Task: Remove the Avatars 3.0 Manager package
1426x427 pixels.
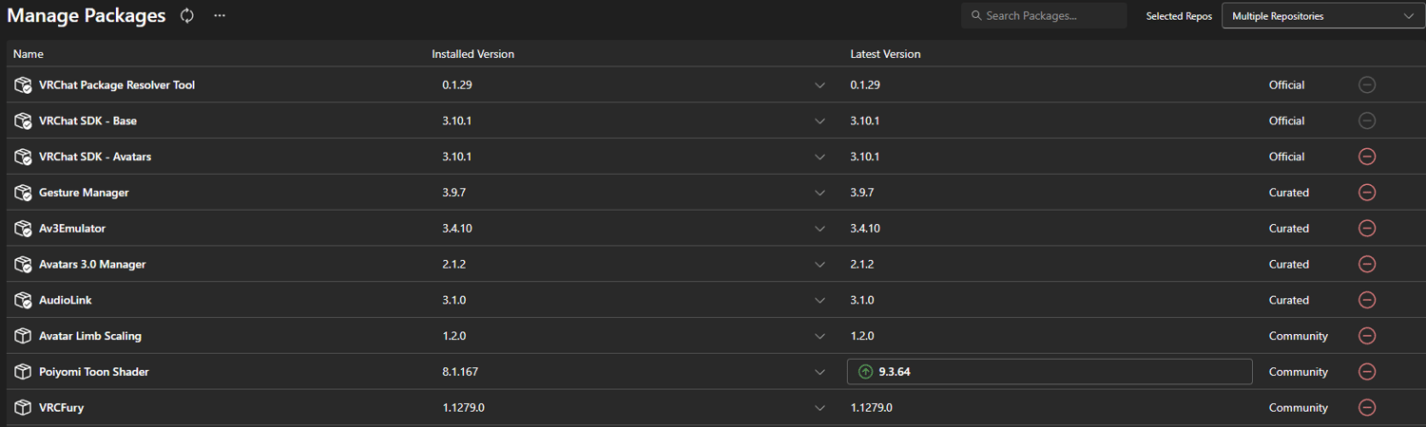Action: pyautogui.click(x=1367, y=265)
